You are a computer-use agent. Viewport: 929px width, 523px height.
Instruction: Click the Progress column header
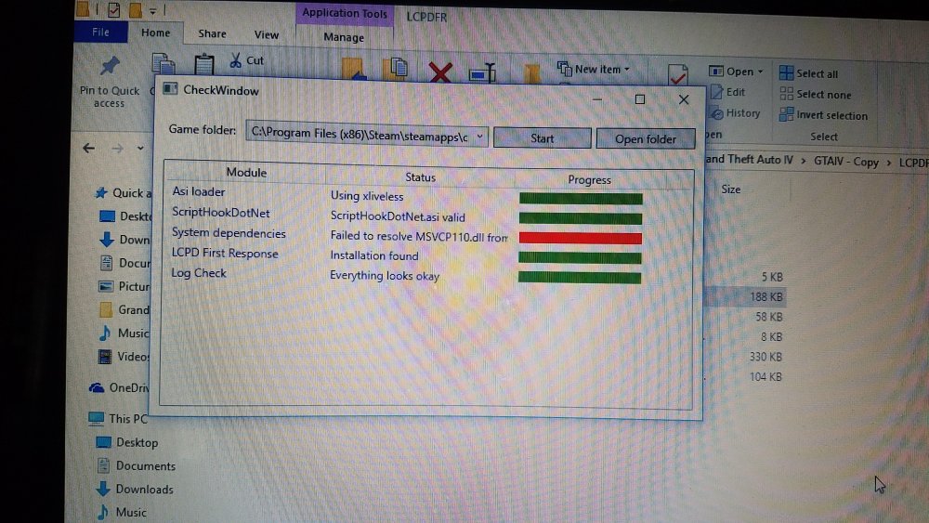(589, 179)
